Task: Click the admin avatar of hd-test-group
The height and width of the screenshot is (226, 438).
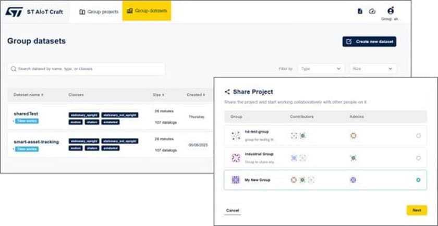Action: 353,135
